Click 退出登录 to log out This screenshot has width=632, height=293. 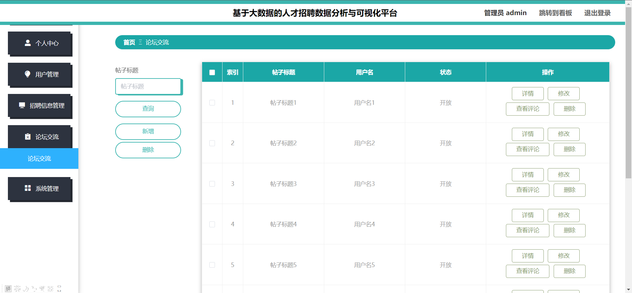point(597,13)
